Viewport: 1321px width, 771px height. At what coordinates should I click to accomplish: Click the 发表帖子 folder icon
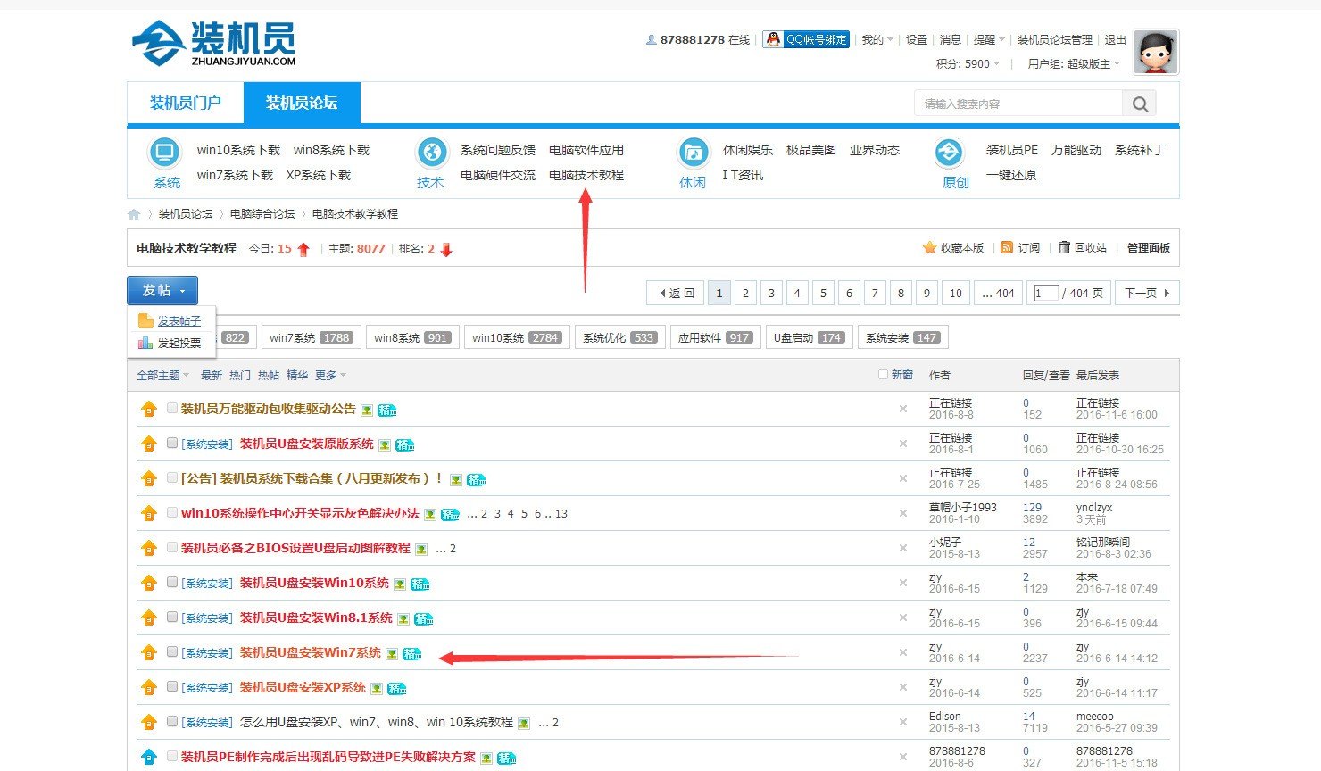tap(145, 321)
